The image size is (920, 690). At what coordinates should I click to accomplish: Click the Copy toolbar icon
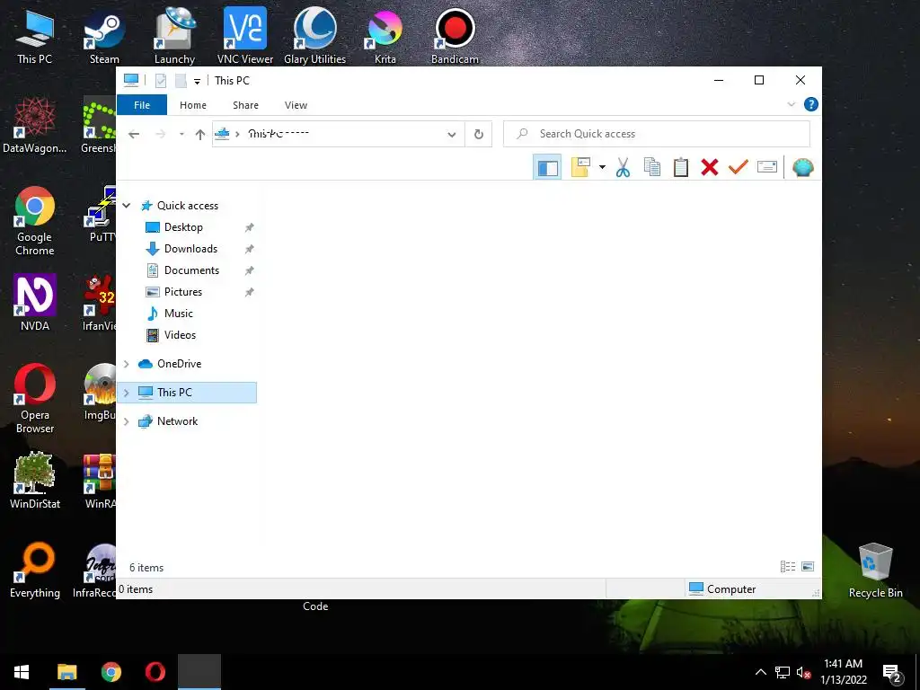pos(652,168)
